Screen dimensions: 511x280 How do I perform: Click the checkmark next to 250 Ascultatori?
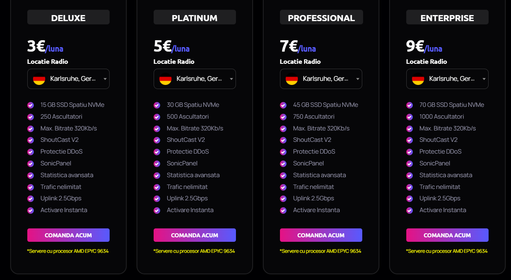pyautogui.click(x=31, y=117)
